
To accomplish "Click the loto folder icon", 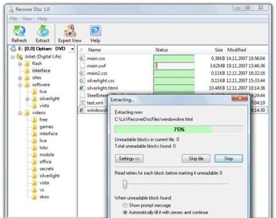I will coord(34,148).
